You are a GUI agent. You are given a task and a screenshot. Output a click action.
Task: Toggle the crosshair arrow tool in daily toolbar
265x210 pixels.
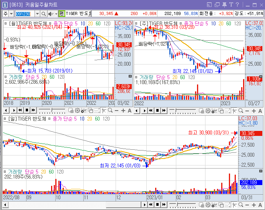point(234,205)
